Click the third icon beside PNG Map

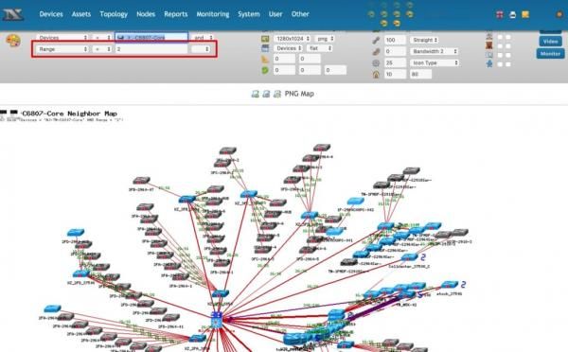point(277,94)
